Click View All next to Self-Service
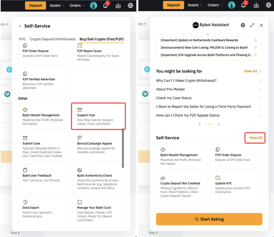Screen dimensions: 274x237 (255, 138)
